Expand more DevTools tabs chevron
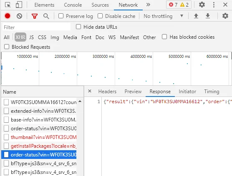This screenshot has height=176, width=232. [148, 5]
